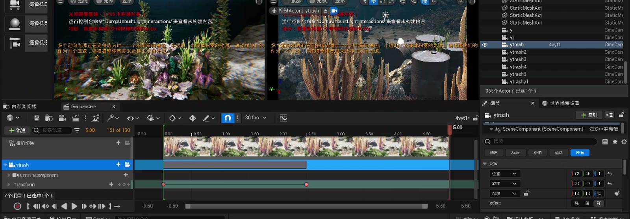Open the 30 fps frame rate dropdown
This screenshot has height=219, width=630.
point(256,118)
